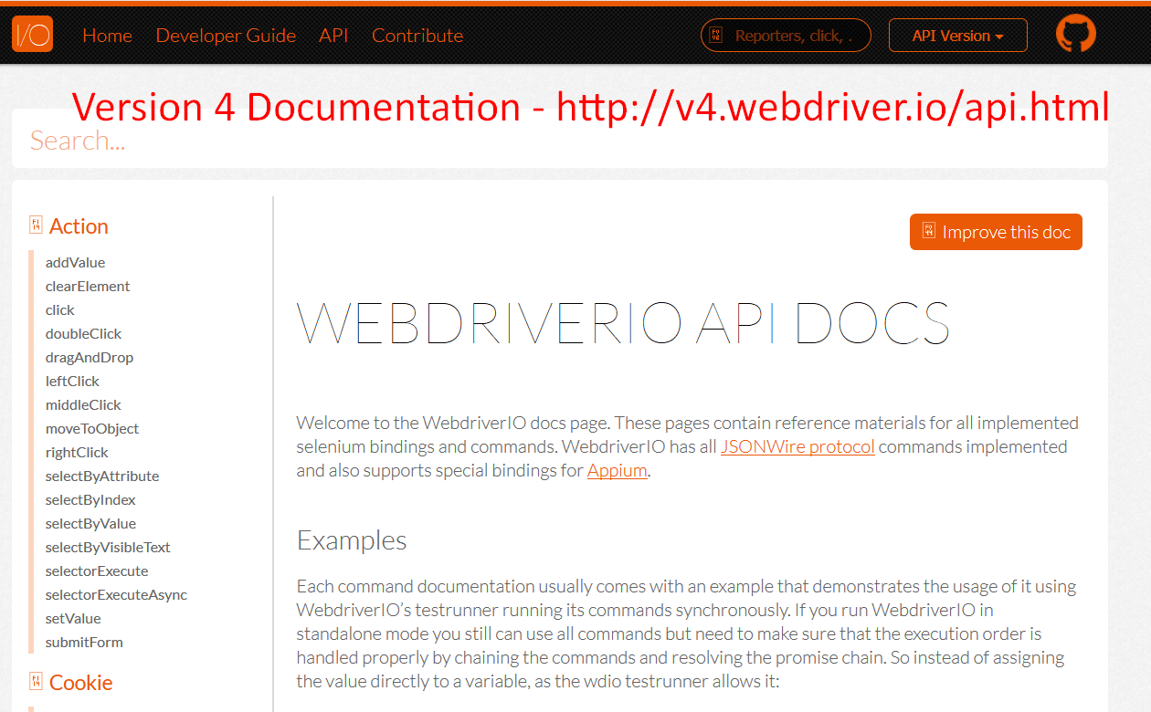The width and height of the screenshot is (1151, 712).
Task: Open the GitHub repository icon
Action: tap(1076, 35)
